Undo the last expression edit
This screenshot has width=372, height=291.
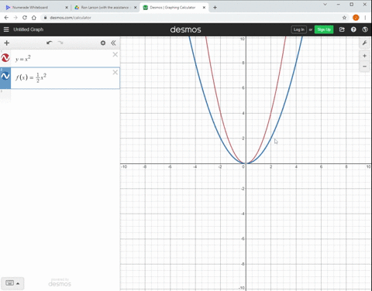point(50,43)
